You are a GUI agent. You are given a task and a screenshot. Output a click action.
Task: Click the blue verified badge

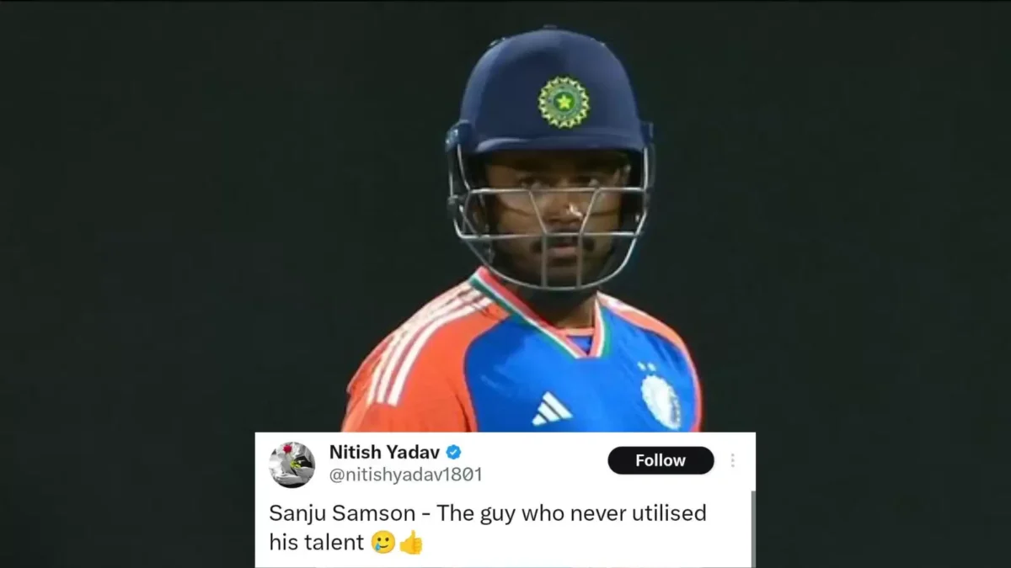pyautogui.click(x=453, y=452)
